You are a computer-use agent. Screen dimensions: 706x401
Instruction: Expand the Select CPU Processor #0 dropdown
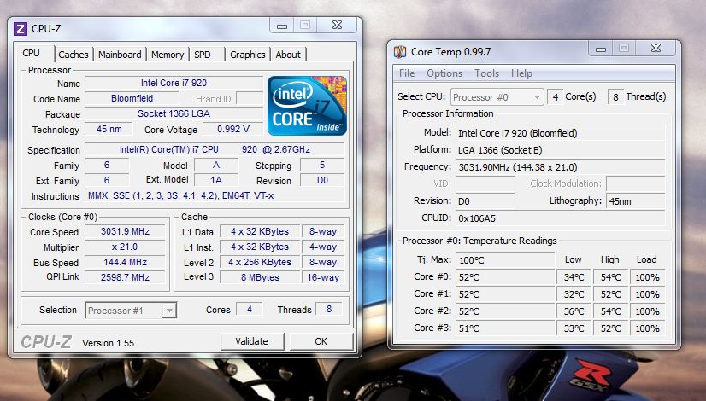tap(497, 97)
